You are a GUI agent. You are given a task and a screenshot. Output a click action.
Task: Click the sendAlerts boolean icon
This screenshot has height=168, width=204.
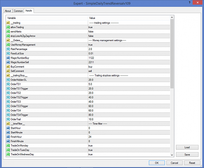tap(8, 31)
